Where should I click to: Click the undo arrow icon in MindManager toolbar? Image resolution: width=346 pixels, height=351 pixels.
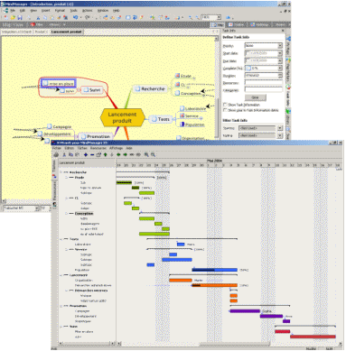76,17
